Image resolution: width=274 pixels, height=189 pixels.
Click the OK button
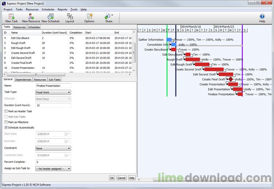click(112, 178)
